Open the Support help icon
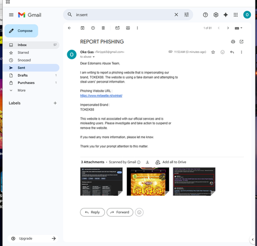The width and height of the screenshot is (257, 246). coord(205,15)
